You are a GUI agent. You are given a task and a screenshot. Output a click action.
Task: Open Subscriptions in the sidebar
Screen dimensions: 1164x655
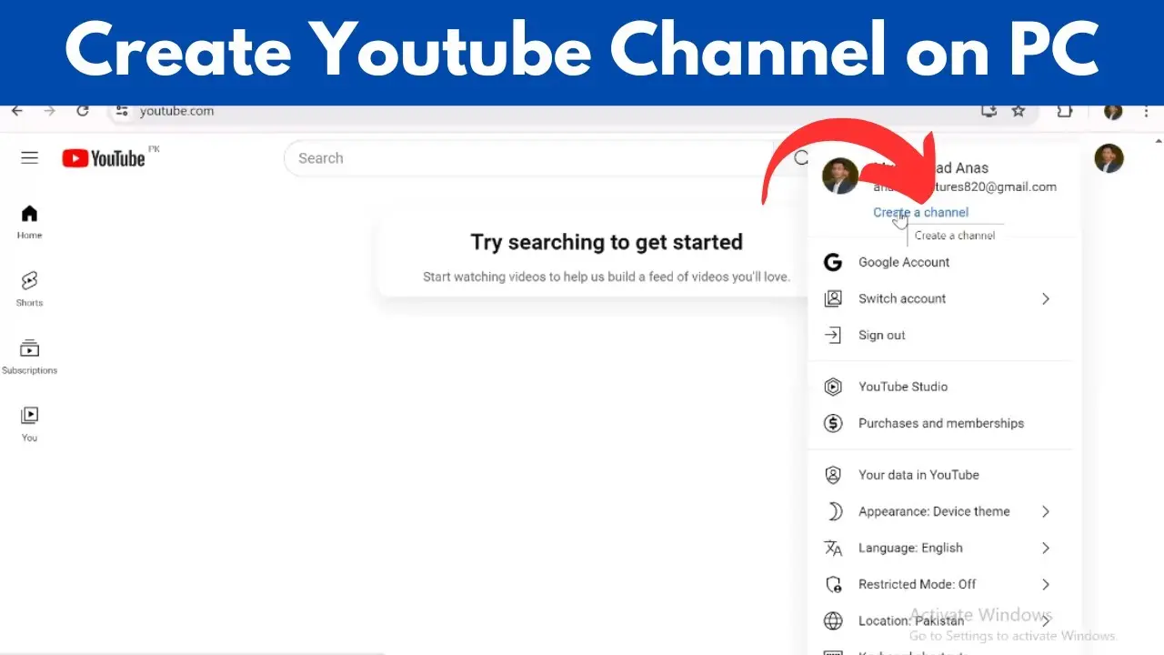(29, 357)
